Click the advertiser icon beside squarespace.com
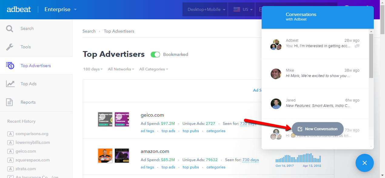Image resolution: width=385 pixels, height=178 pixels. [10, 160]
